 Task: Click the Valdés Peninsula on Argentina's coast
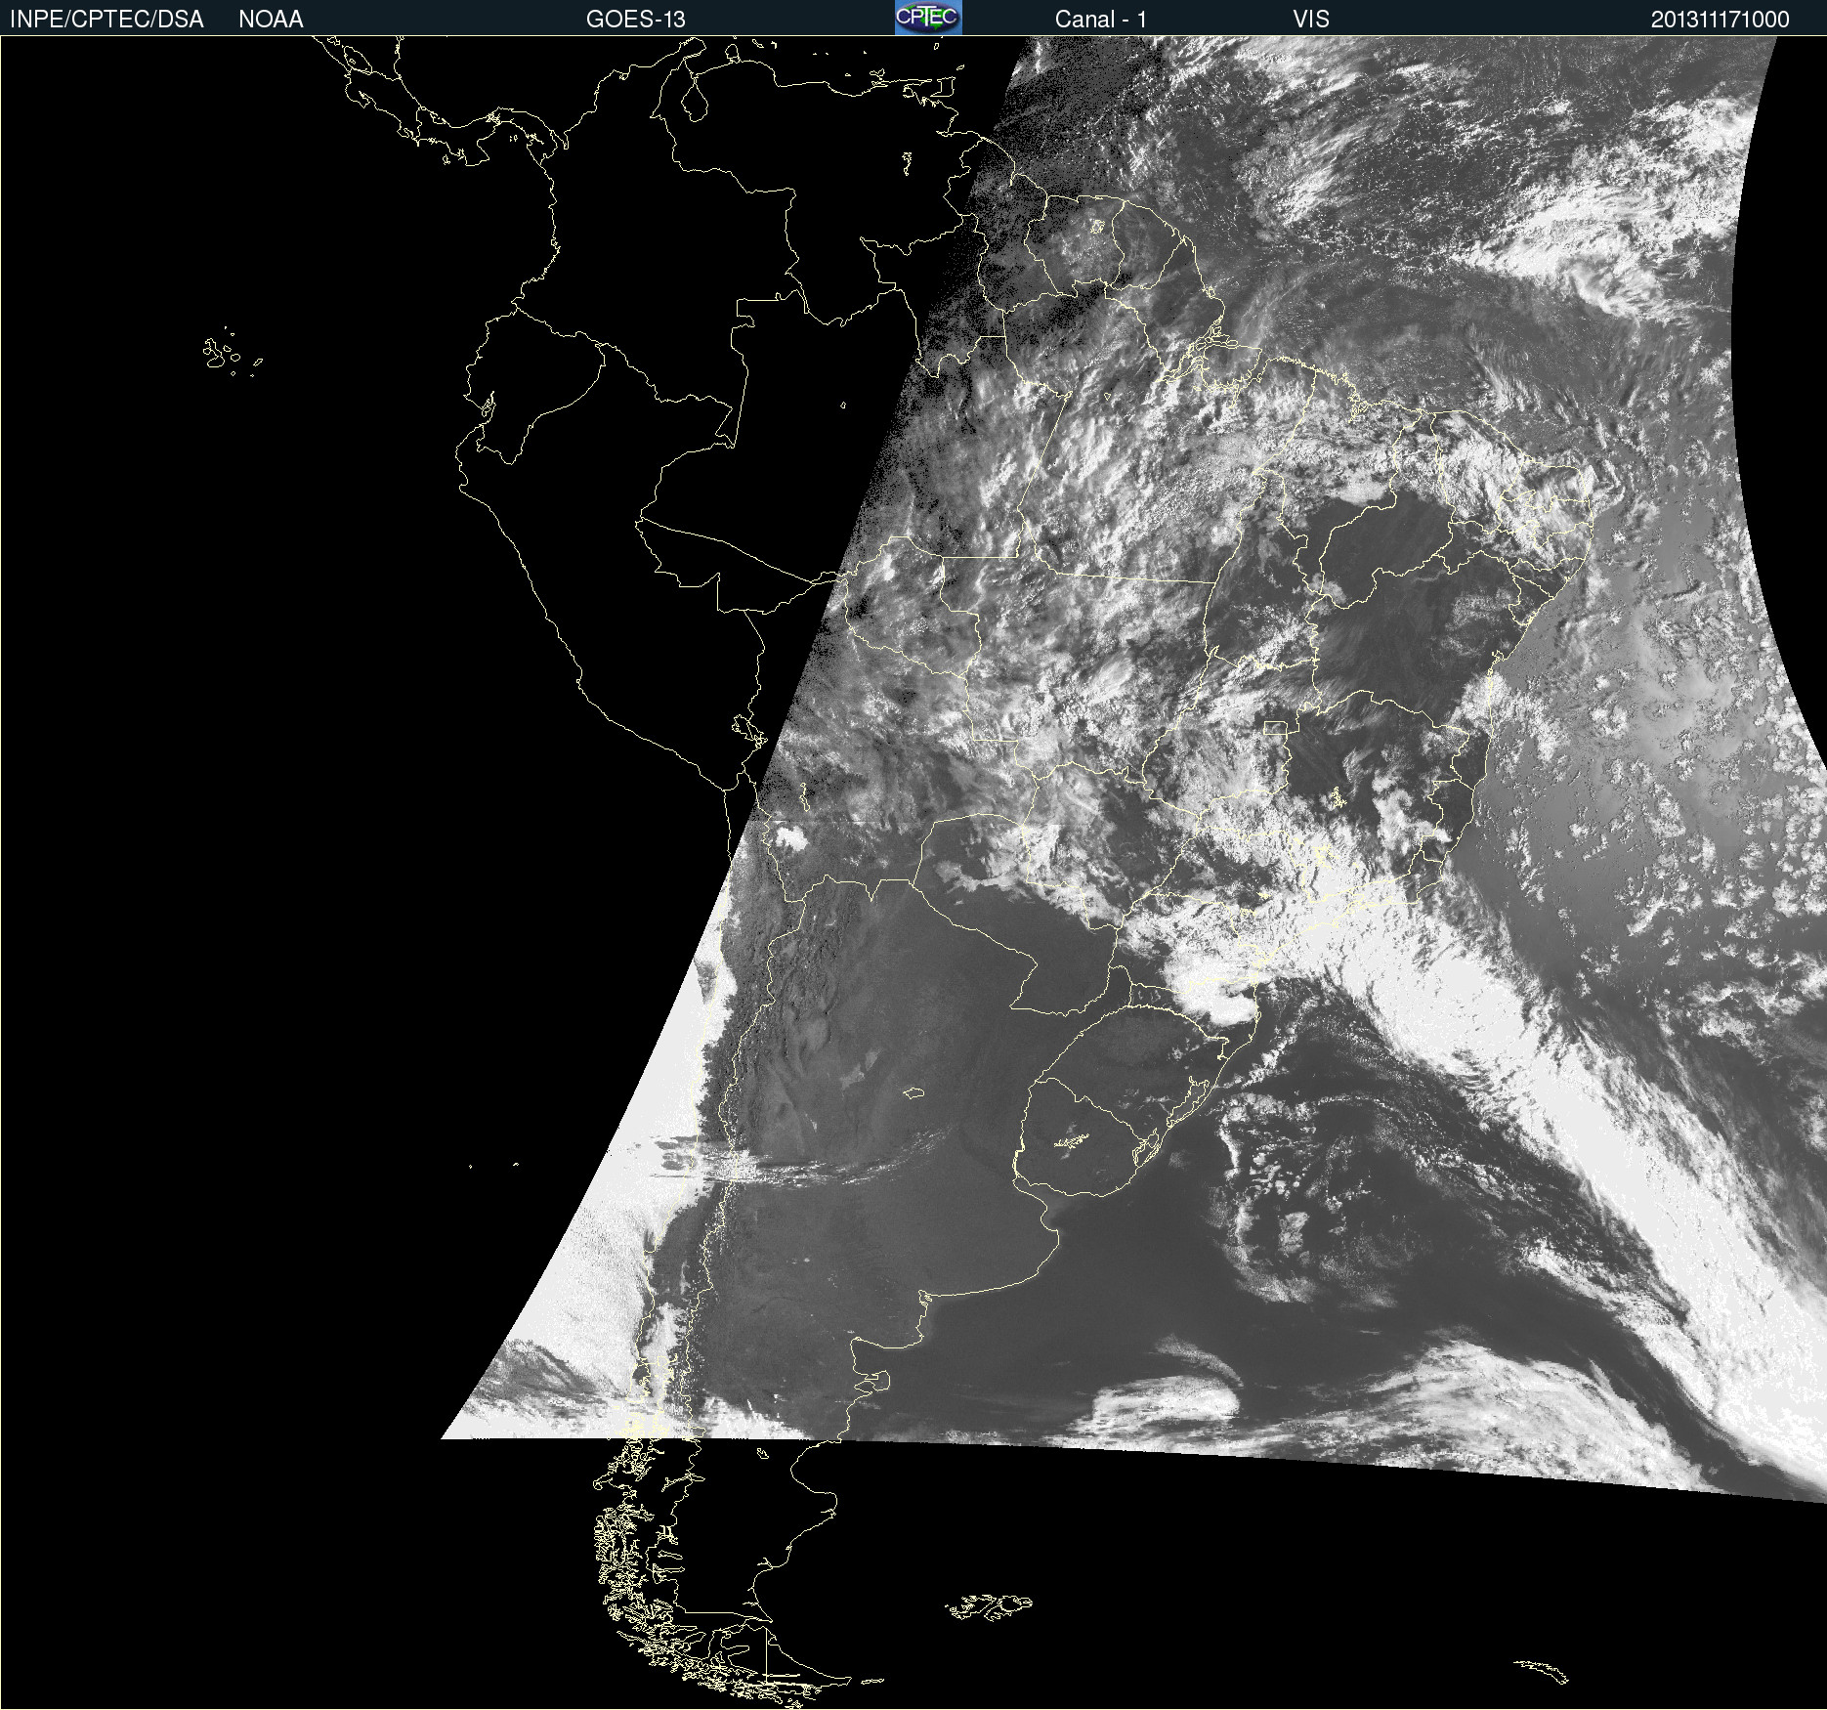pos(876,1381)
